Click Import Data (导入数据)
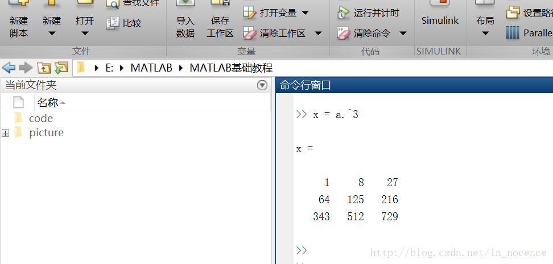This screenshot has width=553, height=264. (x=185, y=19)
